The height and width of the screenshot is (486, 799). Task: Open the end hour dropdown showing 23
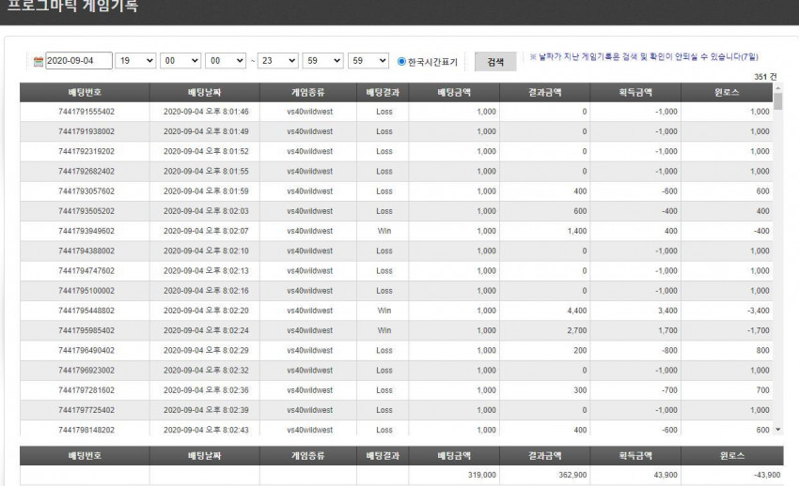[x=277, y=60]
